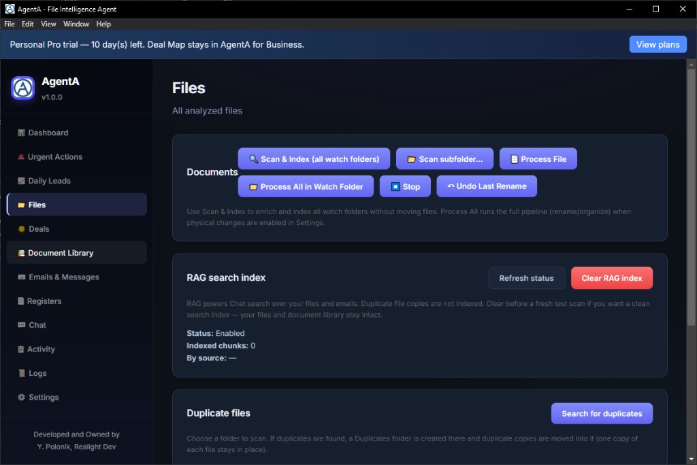Click the magnifier icon on Scan & Index
Image resolution: width=697 pixels, height=465 pixels.
click(253, 159)
